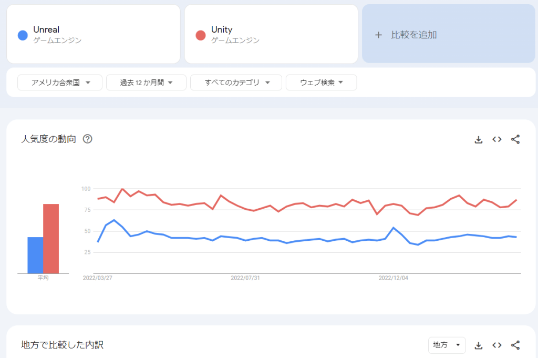Open embed code for 地方で比較した内訳
The height and width of the screenshot is (358, 538).
pos(496,345)
